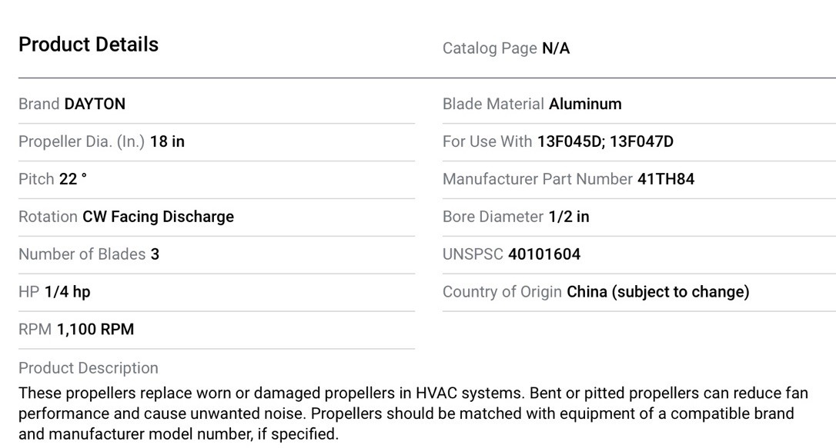Select the Bore Diameter 1/2 in value
The width and height of the screenshot is (836, 448).
coord(569,217)
